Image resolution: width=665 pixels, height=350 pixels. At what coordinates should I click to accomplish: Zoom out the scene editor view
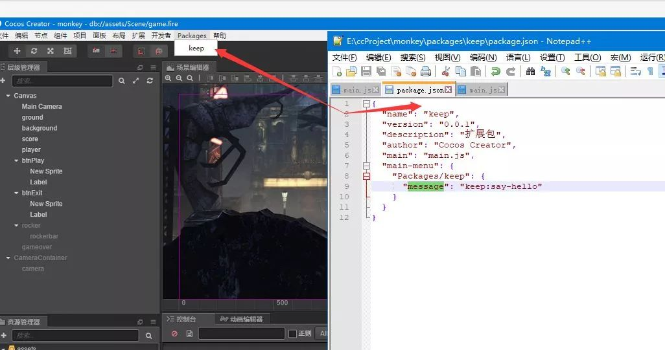pyautogui.click(x=179, y=78)
